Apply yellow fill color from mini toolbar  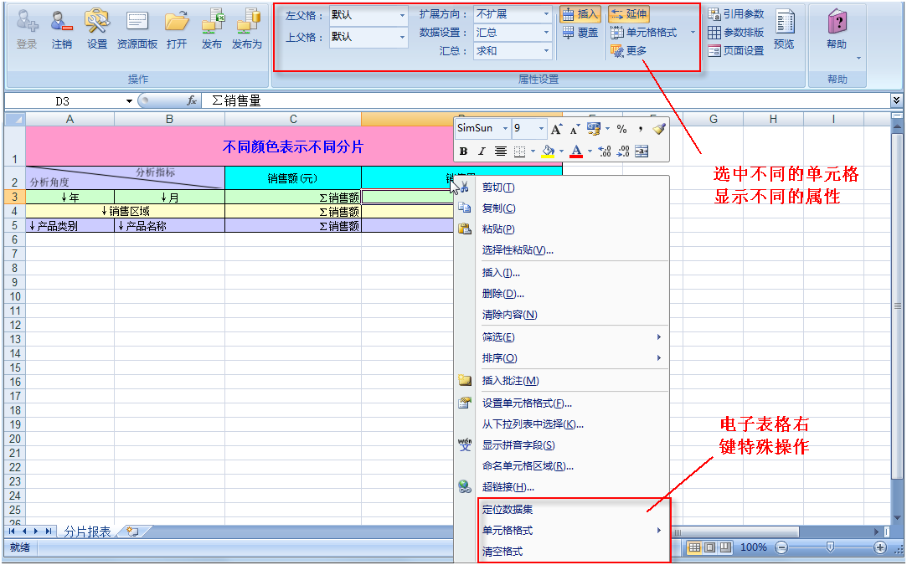coord(548,152)
